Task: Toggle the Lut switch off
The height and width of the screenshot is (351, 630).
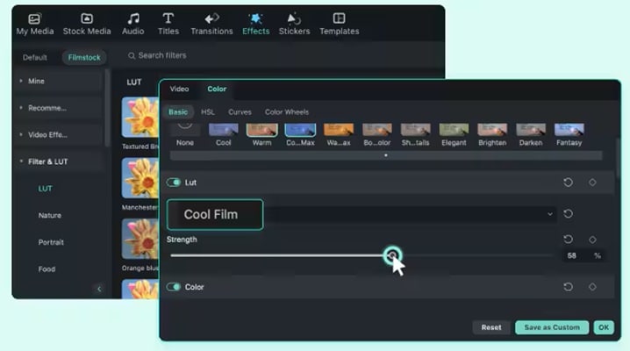Action: coord(174,183)
